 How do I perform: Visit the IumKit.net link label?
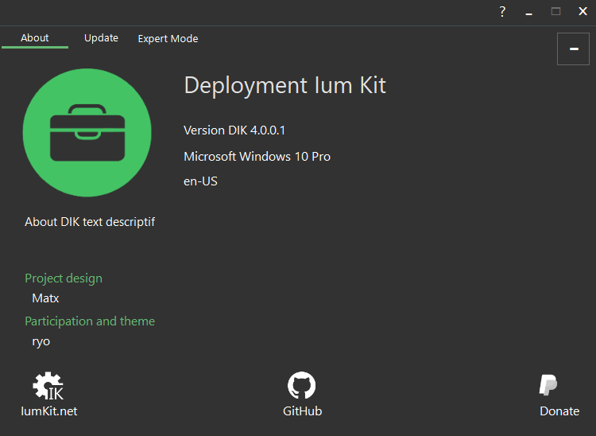pos(49,411)
